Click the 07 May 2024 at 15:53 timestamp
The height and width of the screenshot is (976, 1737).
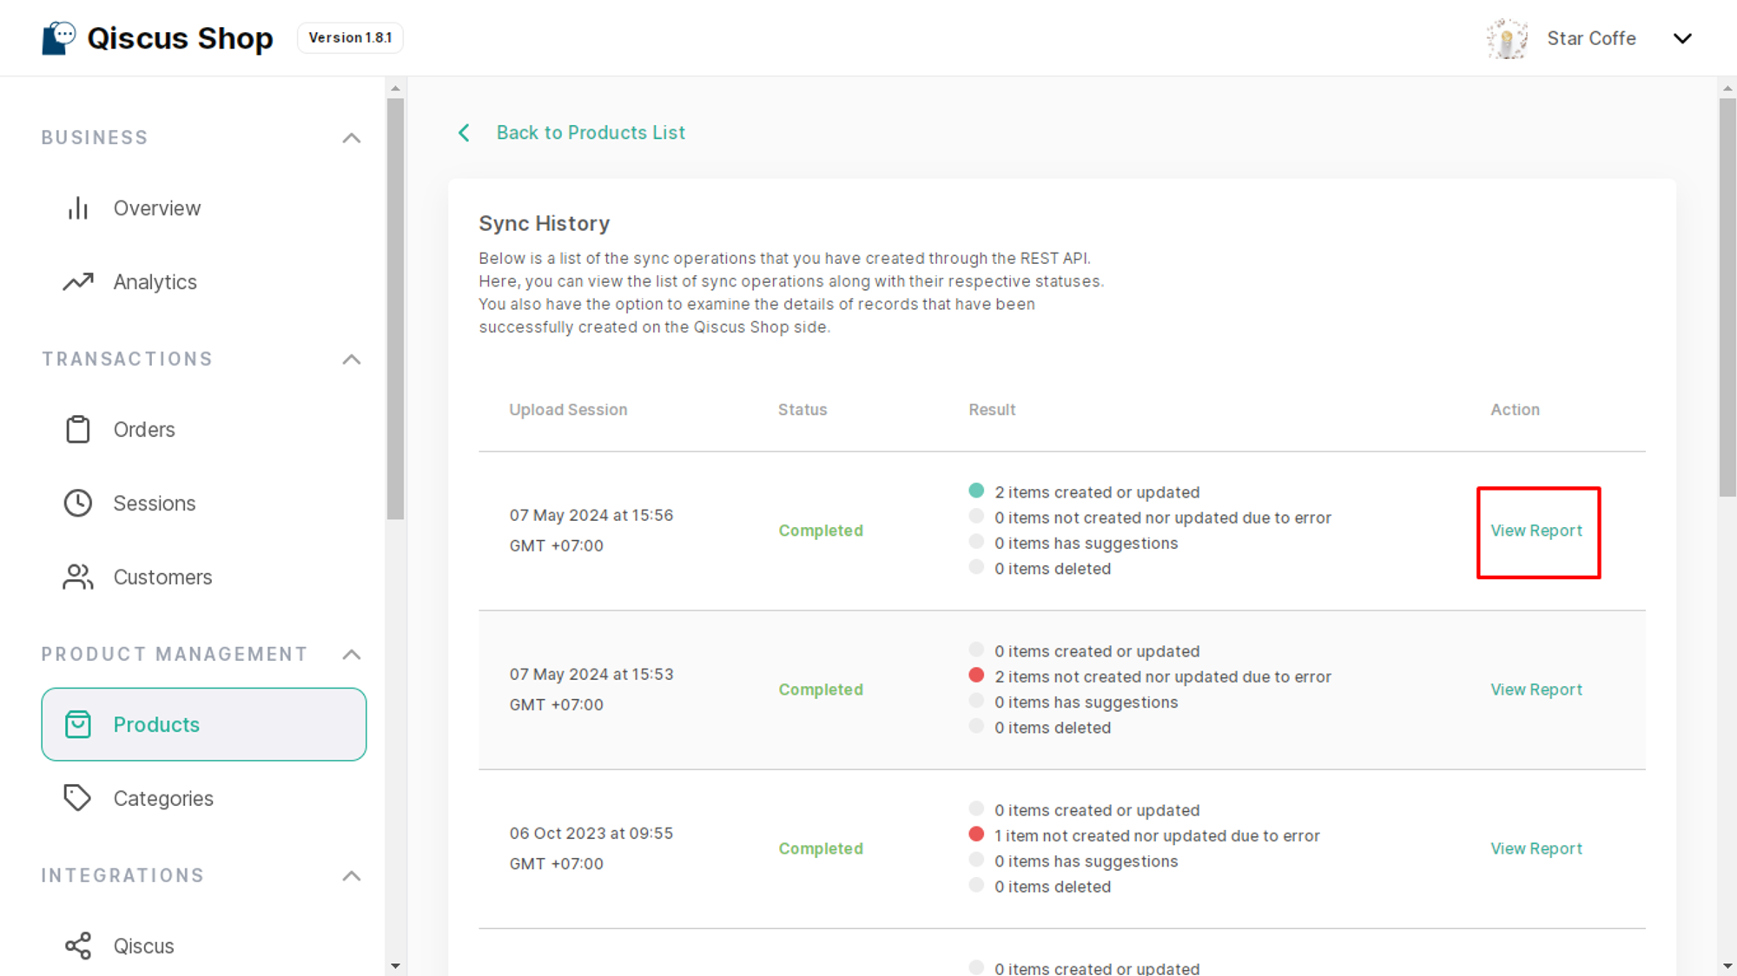(591, 689)
